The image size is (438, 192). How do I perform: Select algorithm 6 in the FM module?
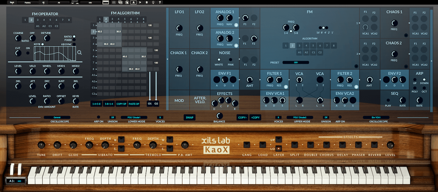(320, 46)
